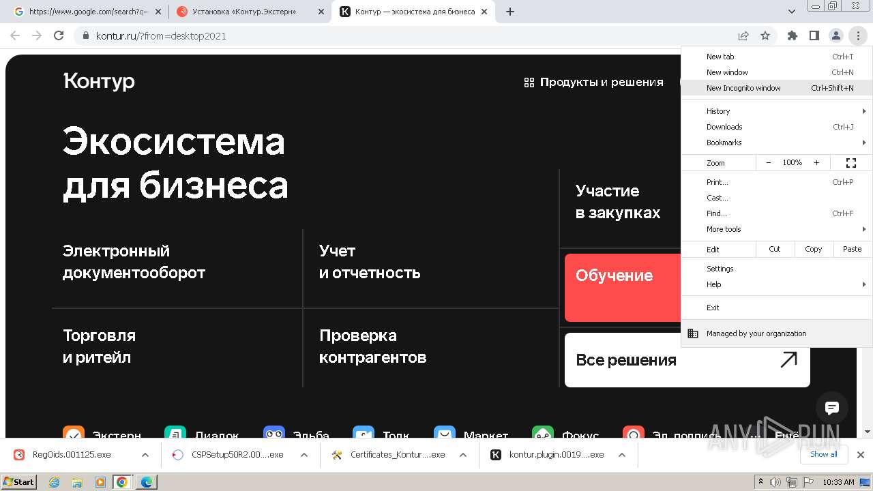
Task: Open a new tab with plus button
Action: [509, 12]
